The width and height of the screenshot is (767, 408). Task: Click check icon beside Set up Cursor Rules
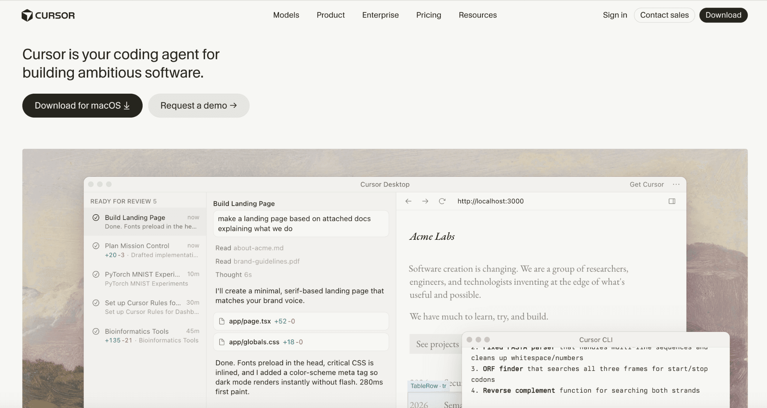click(96, 303)
